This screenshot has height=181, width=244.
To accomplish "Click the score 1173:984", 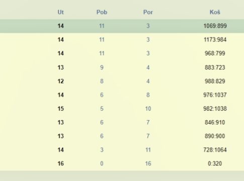I will pyautogui.click(x=215, y=40).
